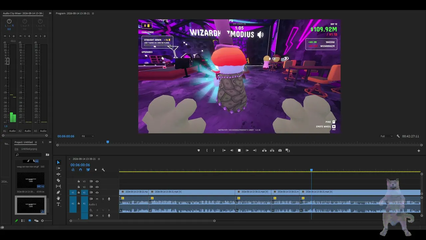This screenshot has height=240, width=426.
Task: Select the 2026-08-14 13-38-21 sequence tab
Action: [84, 159]
